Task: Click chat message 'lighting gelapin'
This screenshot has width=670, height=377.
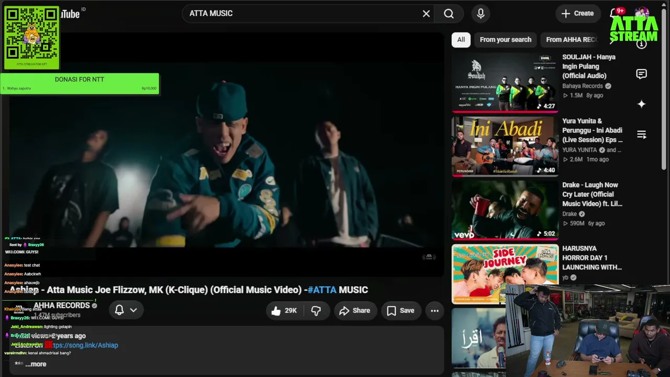Action: [x=58, y=327]
